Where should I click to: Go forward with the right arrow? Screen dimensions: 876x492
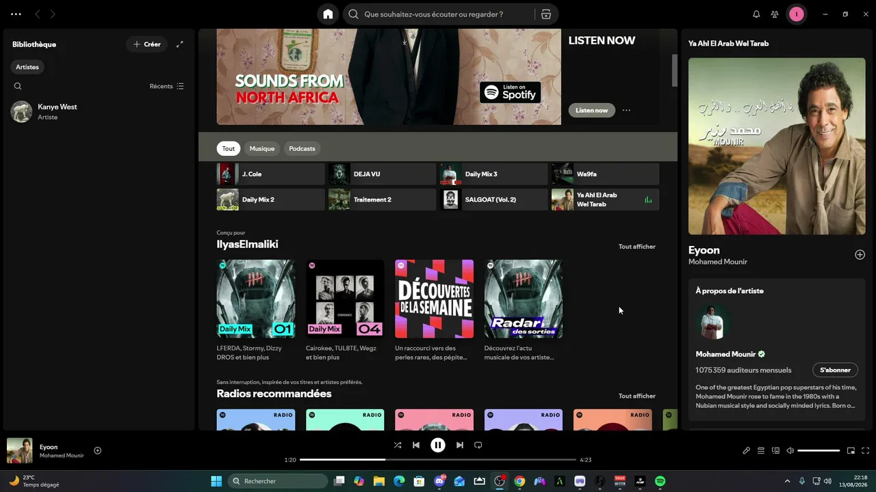click(x=53, y=14)
